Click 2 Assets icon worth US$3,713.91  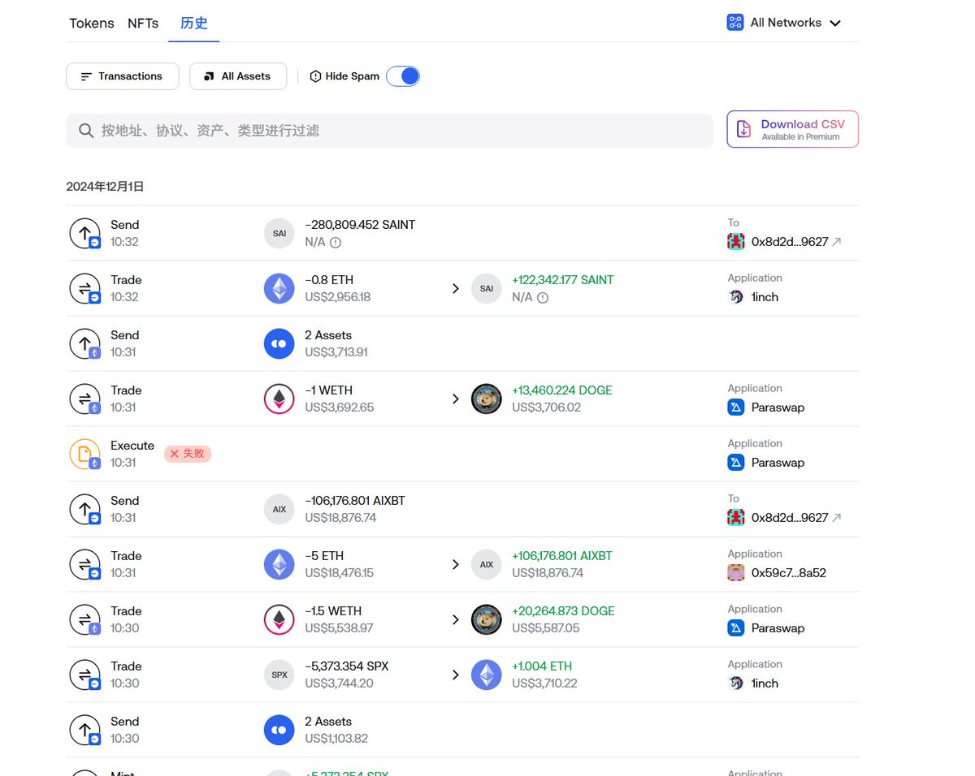click(279, 344)
